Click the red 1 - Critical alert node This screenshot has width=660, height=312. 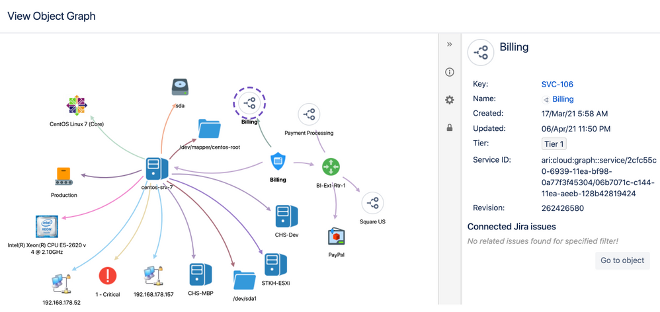pyautogui.click(x=108, y=276)
